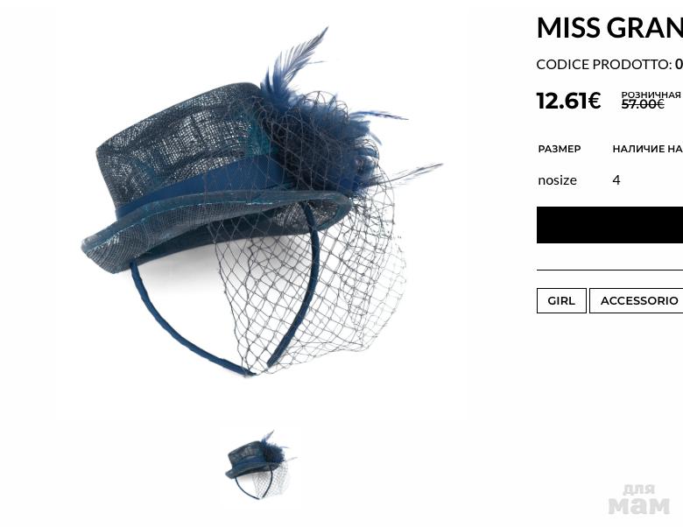Click the MISS GRAN product title

click(x=609, y=27)
